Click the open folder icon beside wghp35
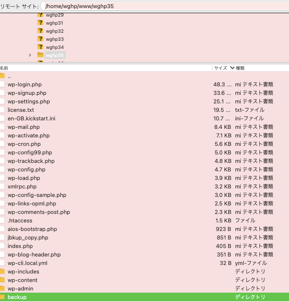This screenshot has width=289, height=302. (x=40, y=55)
